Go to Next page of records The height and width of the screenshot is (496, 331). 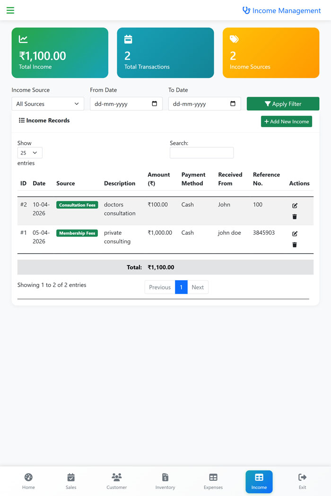pos(198,287)
